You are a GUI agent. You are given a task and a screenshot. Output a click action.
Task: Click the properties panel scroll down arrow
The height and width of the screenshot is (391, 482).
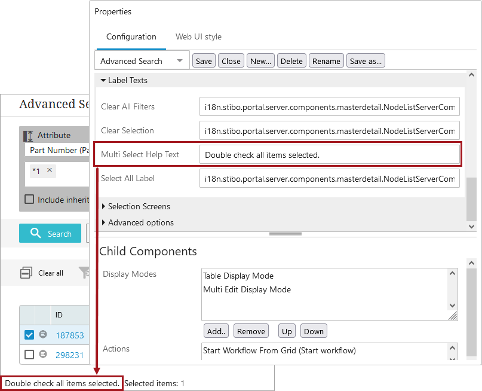pyautogui.click(x=472, y=227)
